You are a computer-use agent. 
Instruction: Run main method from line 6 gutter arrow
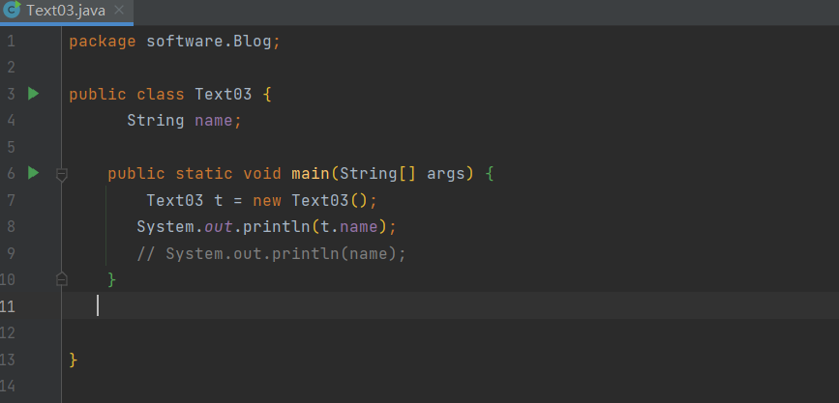pyautogui.click(x=33, y=173)
